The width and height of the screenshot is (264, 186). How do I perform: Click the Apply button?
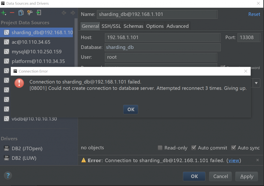247,176
